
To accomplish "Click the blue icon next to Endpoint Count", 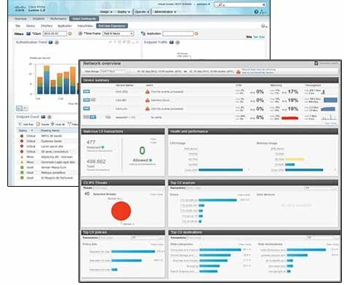I will coord(43,117).
